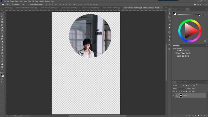Open the Adjustments panel options menu

click(207, 45)
